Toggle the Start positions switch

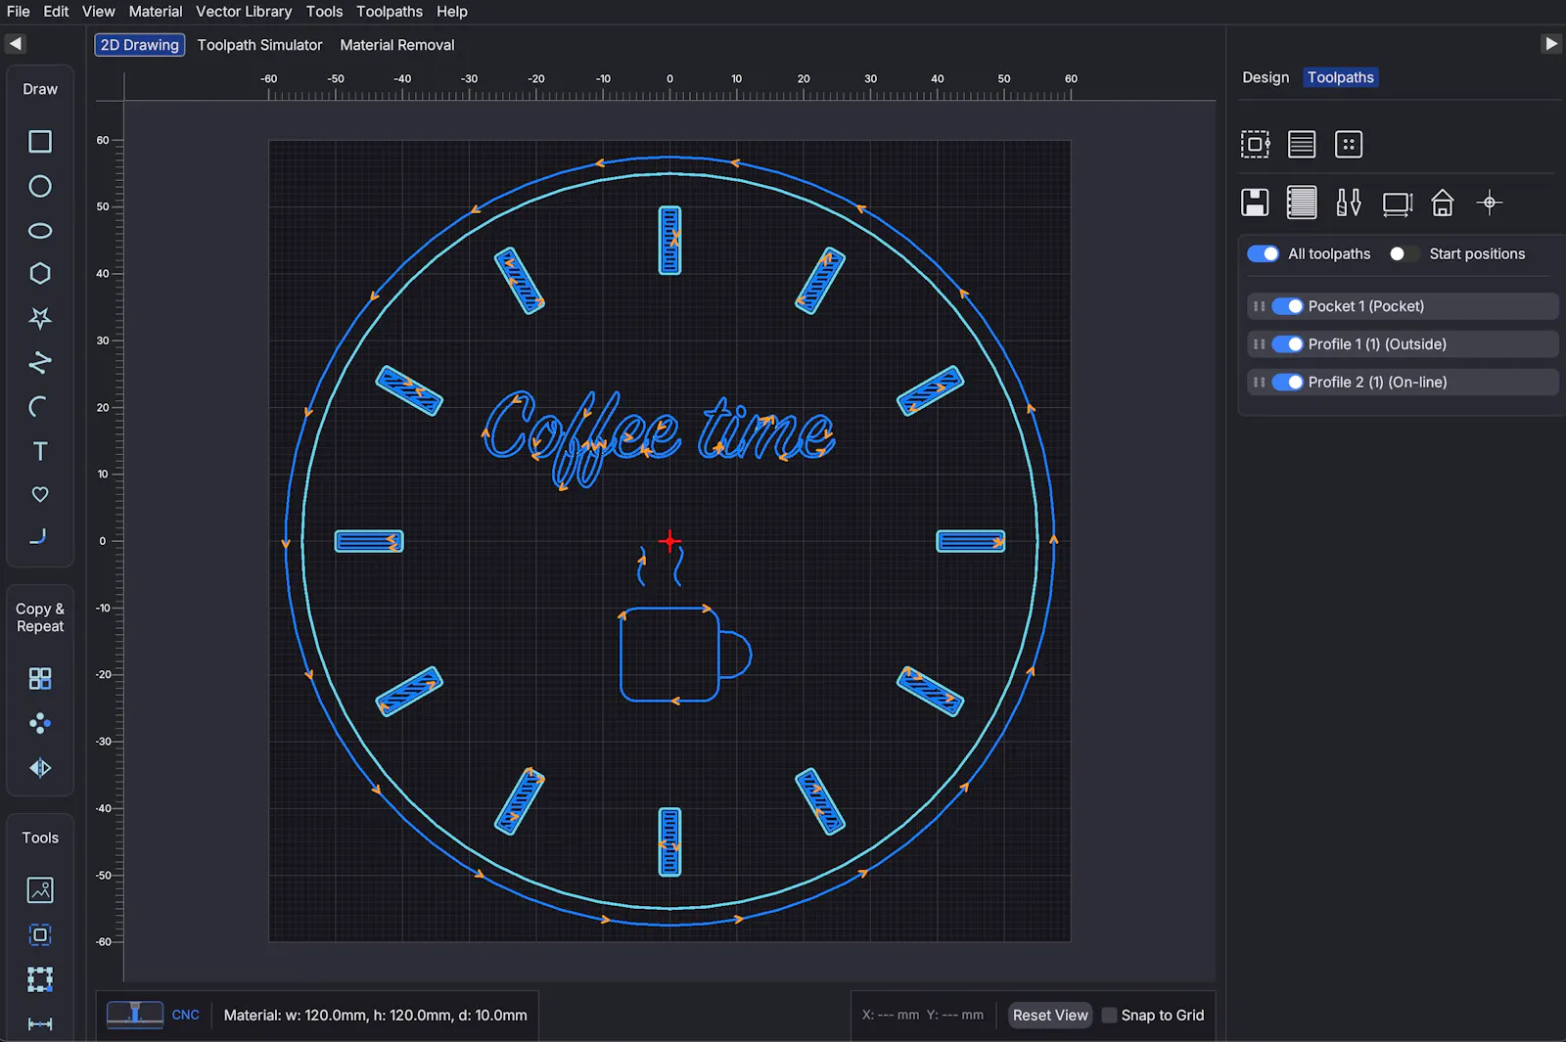click(x=1404, y=253)
